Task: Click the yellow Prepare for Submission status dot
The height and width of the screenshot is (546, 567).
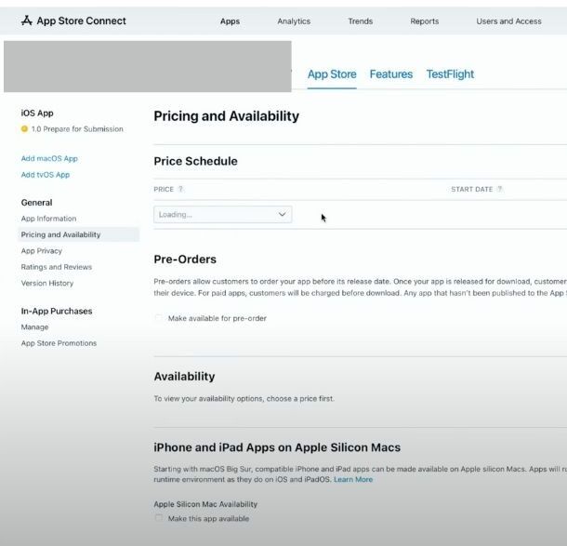Action: tap(24, 128)
